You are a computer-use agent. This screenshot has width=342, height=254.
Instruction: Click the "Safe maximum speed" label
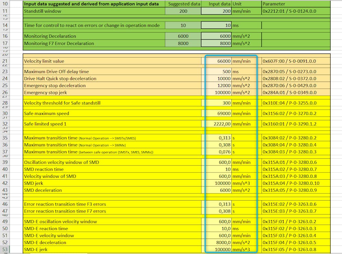coord(112,113)
